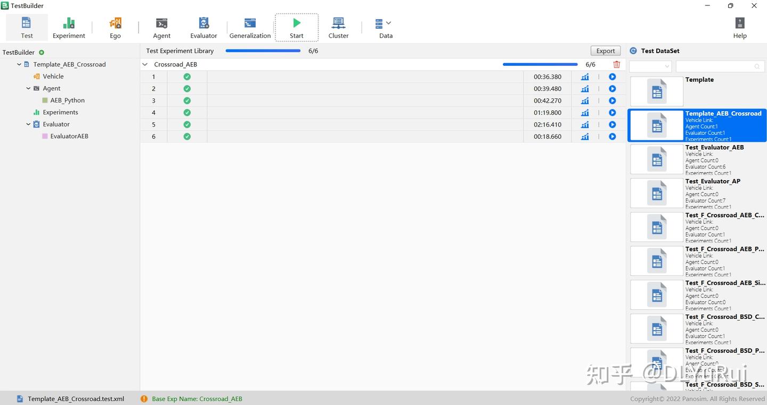Viewport: 767px width, 405px height.
Task: Open chart results for experiment row 2
Action: (585, 89)
